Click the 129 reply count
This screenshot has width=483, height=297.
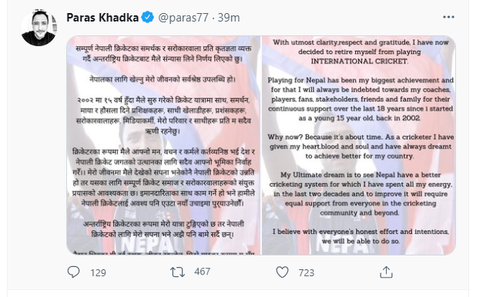tap(99, 272)
